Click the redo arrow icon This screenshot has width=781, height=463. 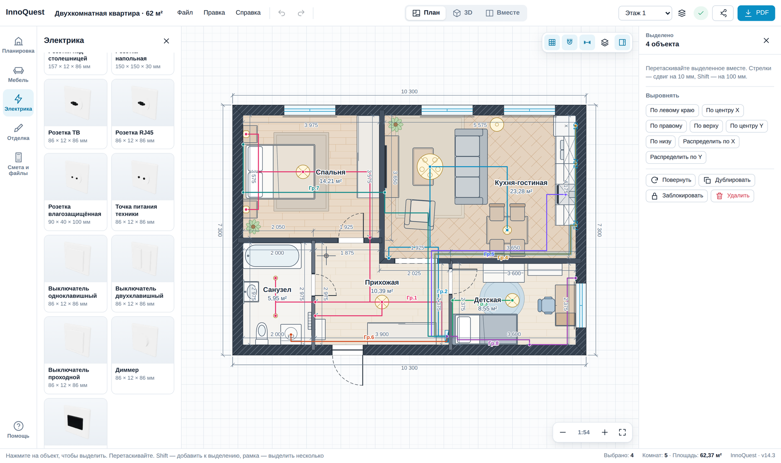pyautogui.click(x=301, y=13)
